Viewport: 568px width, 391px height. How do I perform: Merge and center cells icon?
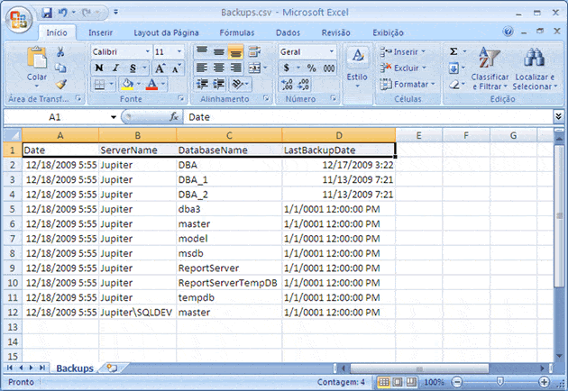click(x=254, y=68)
